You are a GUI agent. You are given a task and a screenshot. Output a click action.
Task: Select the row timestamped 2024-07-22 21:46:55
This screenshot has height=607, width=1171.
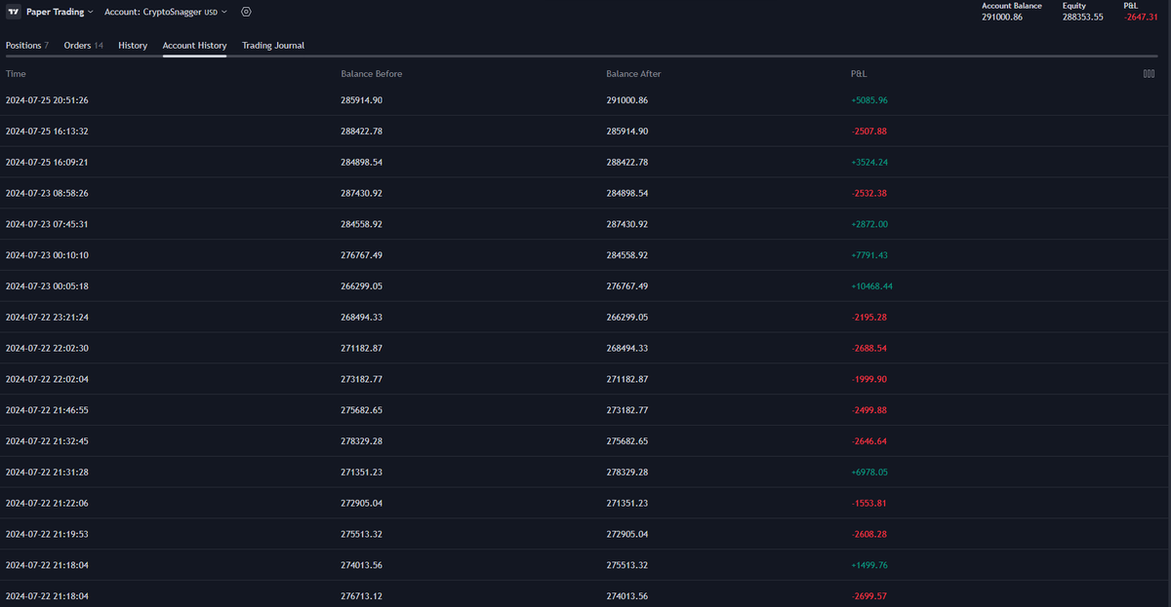[585, 410]
